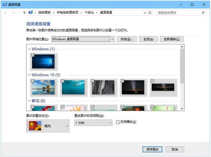This screenshot has height=157, width=211.
Task: Uncheck the orange flower dark wallpaper checkbox
Action: coord(122,107)
